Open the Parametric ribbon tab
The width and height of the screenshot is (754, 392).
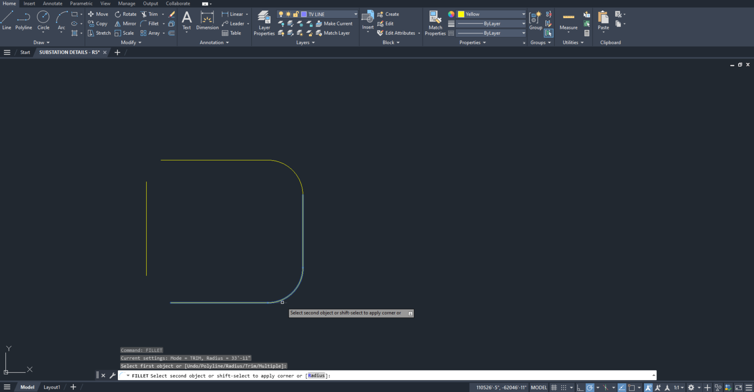point(81,3)
